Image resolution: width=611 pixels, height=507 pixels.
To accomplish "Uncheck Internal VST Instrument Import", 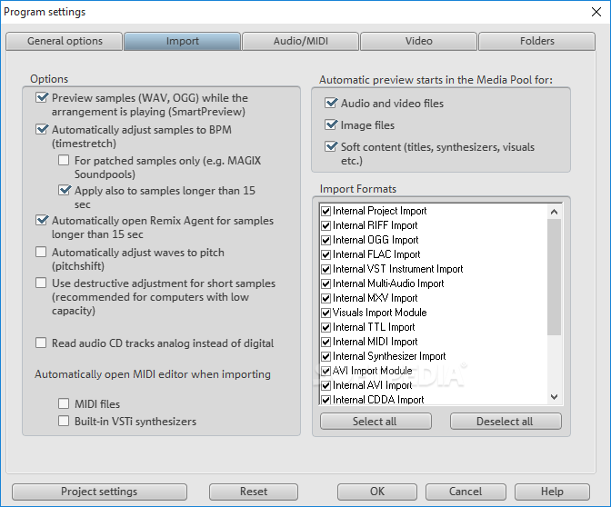I will 326,269.
